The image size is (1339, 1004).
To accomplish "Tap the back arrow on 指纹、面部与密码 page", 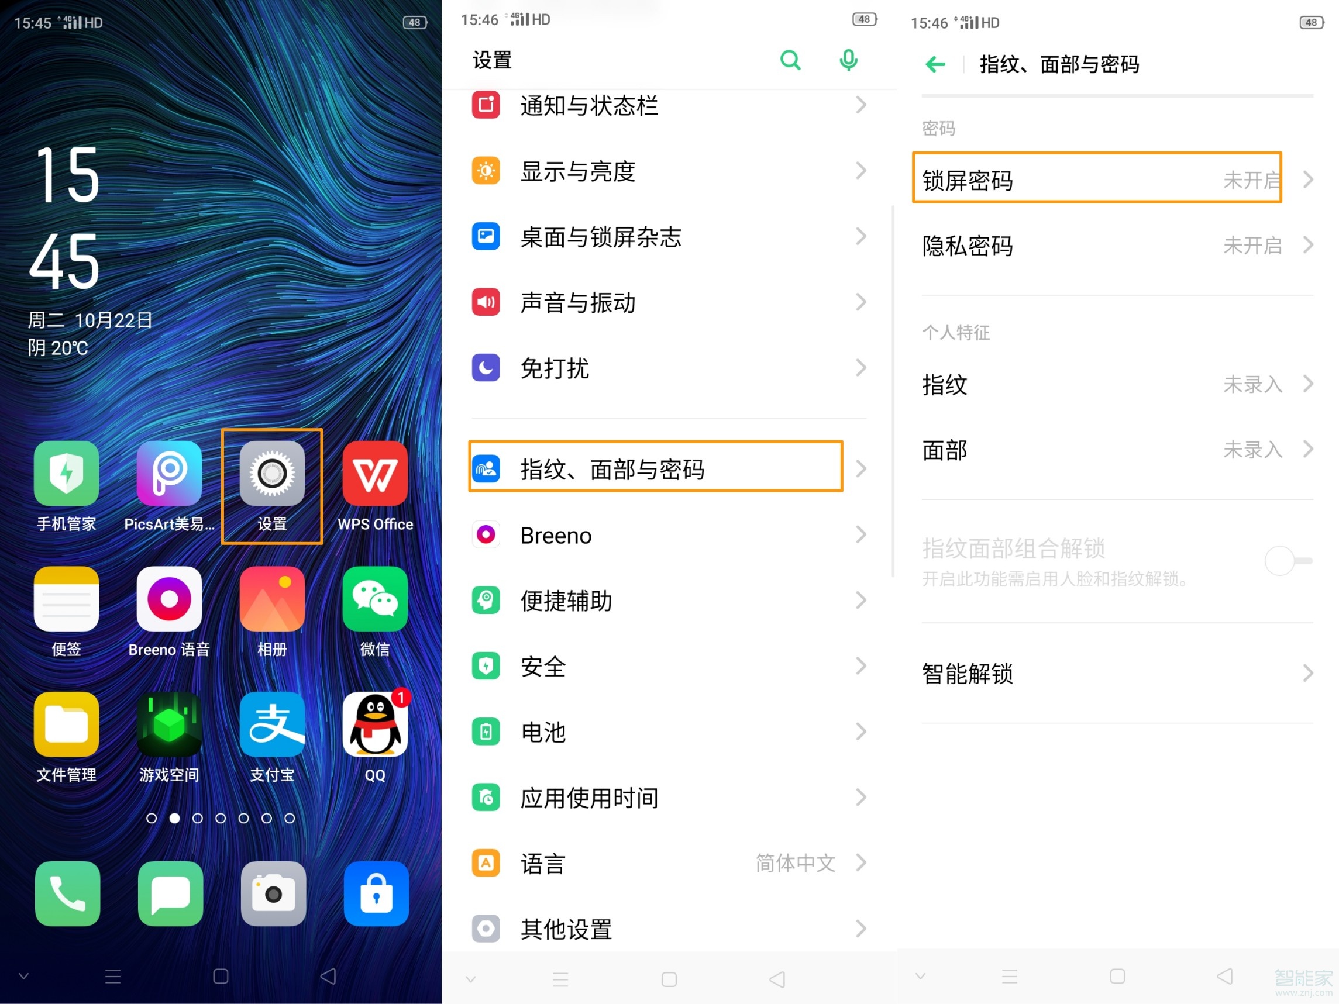I will tap(935, 64).
